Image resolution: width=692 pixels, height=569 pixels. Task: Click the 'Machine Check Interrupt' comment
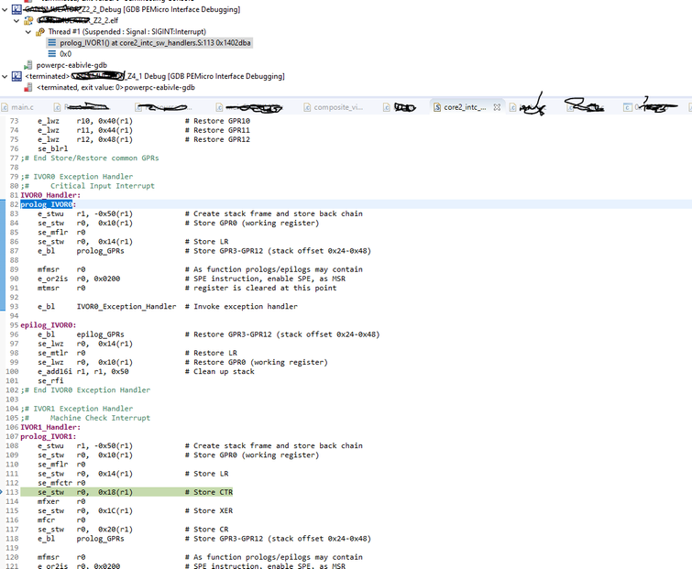(100, 418)
